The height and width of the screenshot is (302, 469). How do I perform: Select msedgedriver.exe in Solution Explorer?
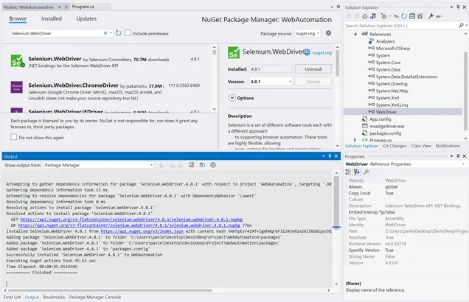point(386,126)
